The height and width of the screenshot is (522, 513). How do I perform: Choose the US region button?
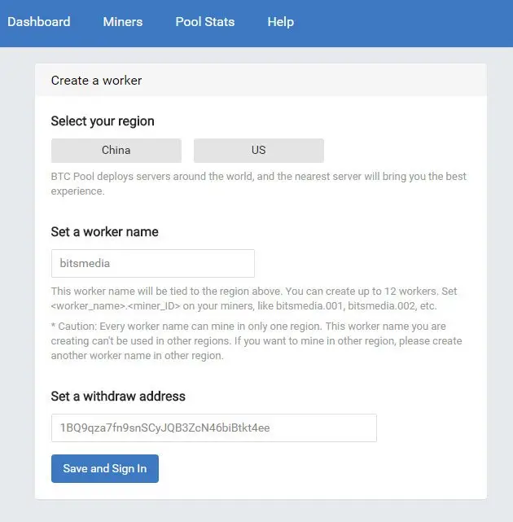coord(259,151)
